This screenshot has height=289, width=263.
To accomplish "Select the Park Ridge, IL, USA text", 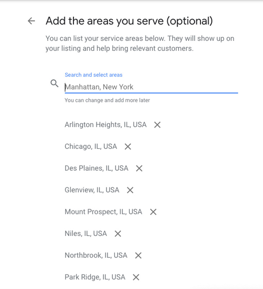I will tap(95, 277).
